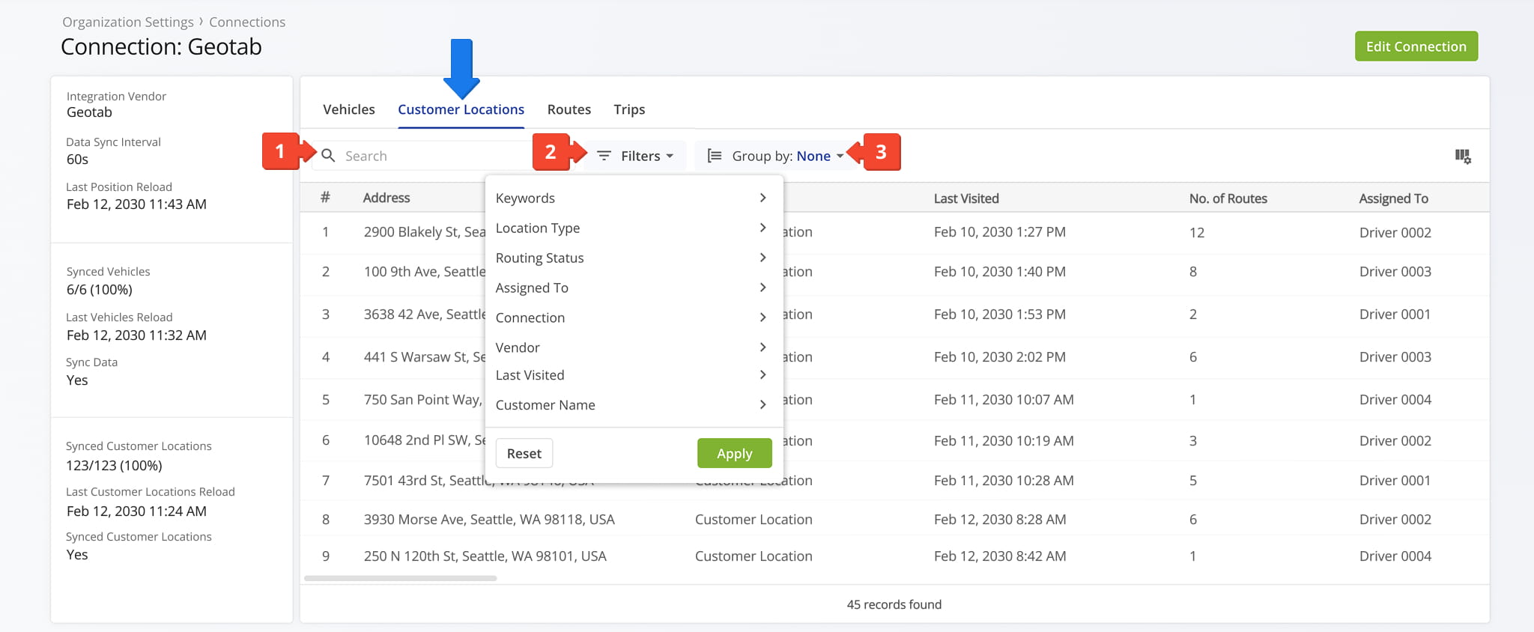Expand the Keywords filter option
The image size is (1534, 632).
point(633,198)
